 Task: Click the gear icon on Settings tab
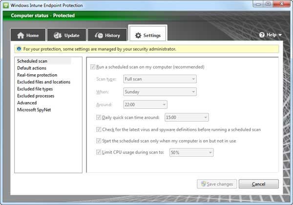138,35
